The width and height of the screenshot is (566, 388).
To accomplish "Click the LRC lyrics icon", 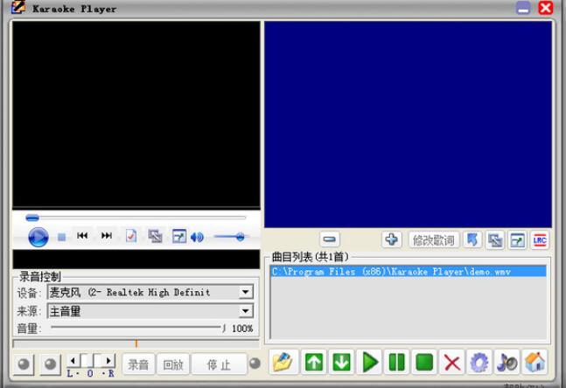I will tap(540, 240).
